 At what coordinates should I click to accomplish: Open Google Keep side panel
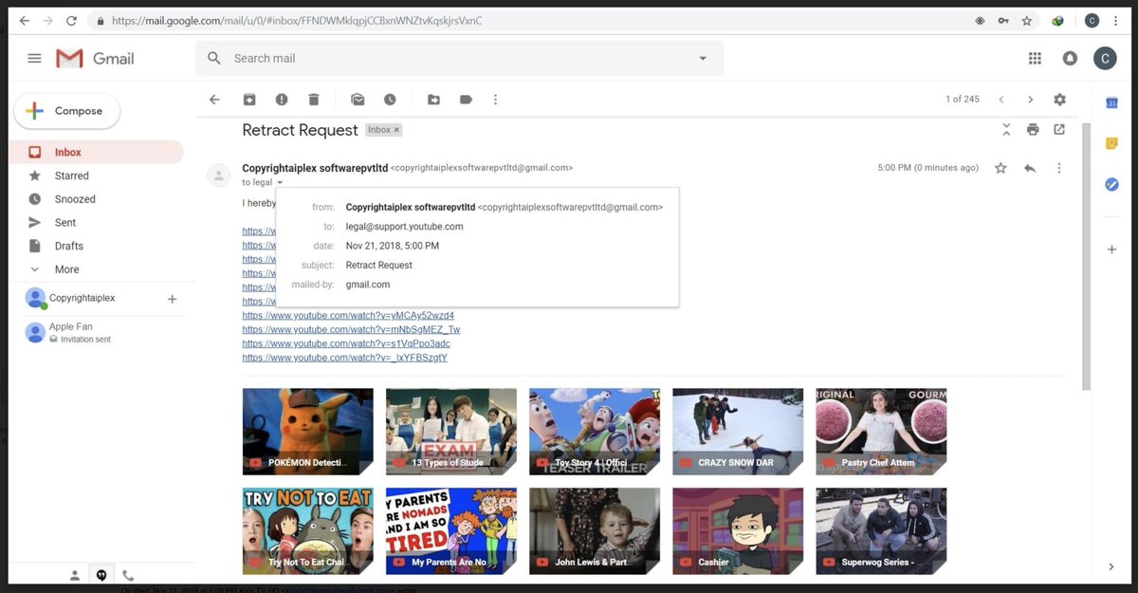(1112, 143)
